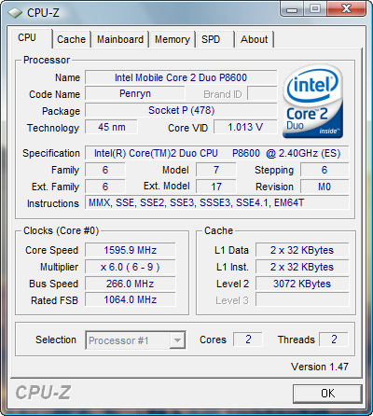Open the Mainboard tab

click(x=120, y=39)
